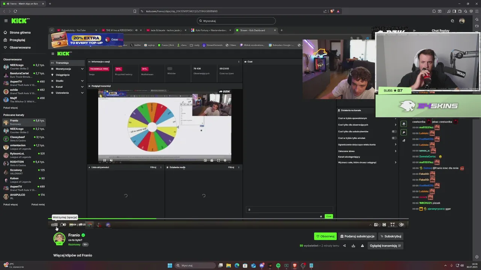Expand Monetyzacja chevron in streamed dashboard sidebar
This screenshot has height=270, width=481.
(x=82, y=69)
